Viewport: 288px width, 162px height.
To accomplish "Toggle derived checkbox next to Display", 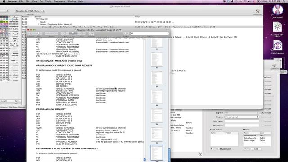I will (263, 117).
